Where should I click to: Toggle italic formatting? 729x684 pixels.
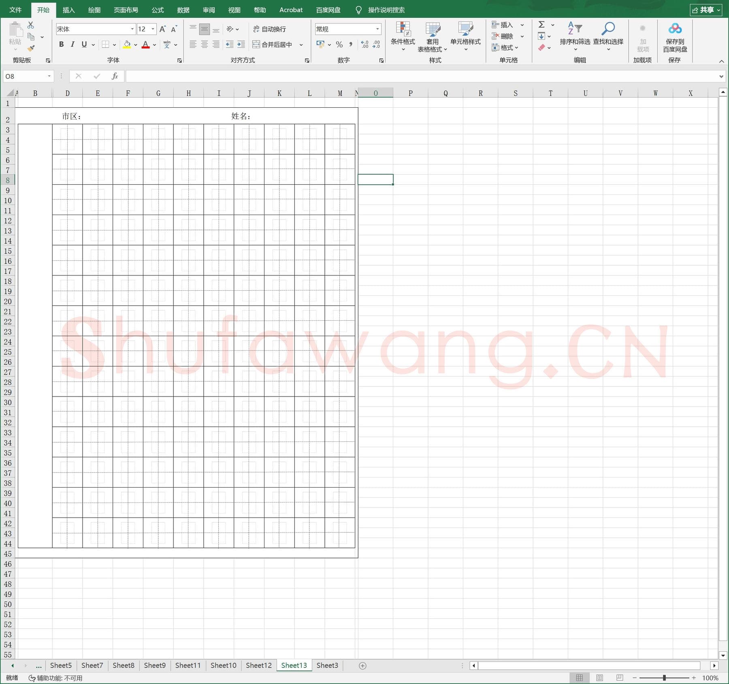click(72, 45)
